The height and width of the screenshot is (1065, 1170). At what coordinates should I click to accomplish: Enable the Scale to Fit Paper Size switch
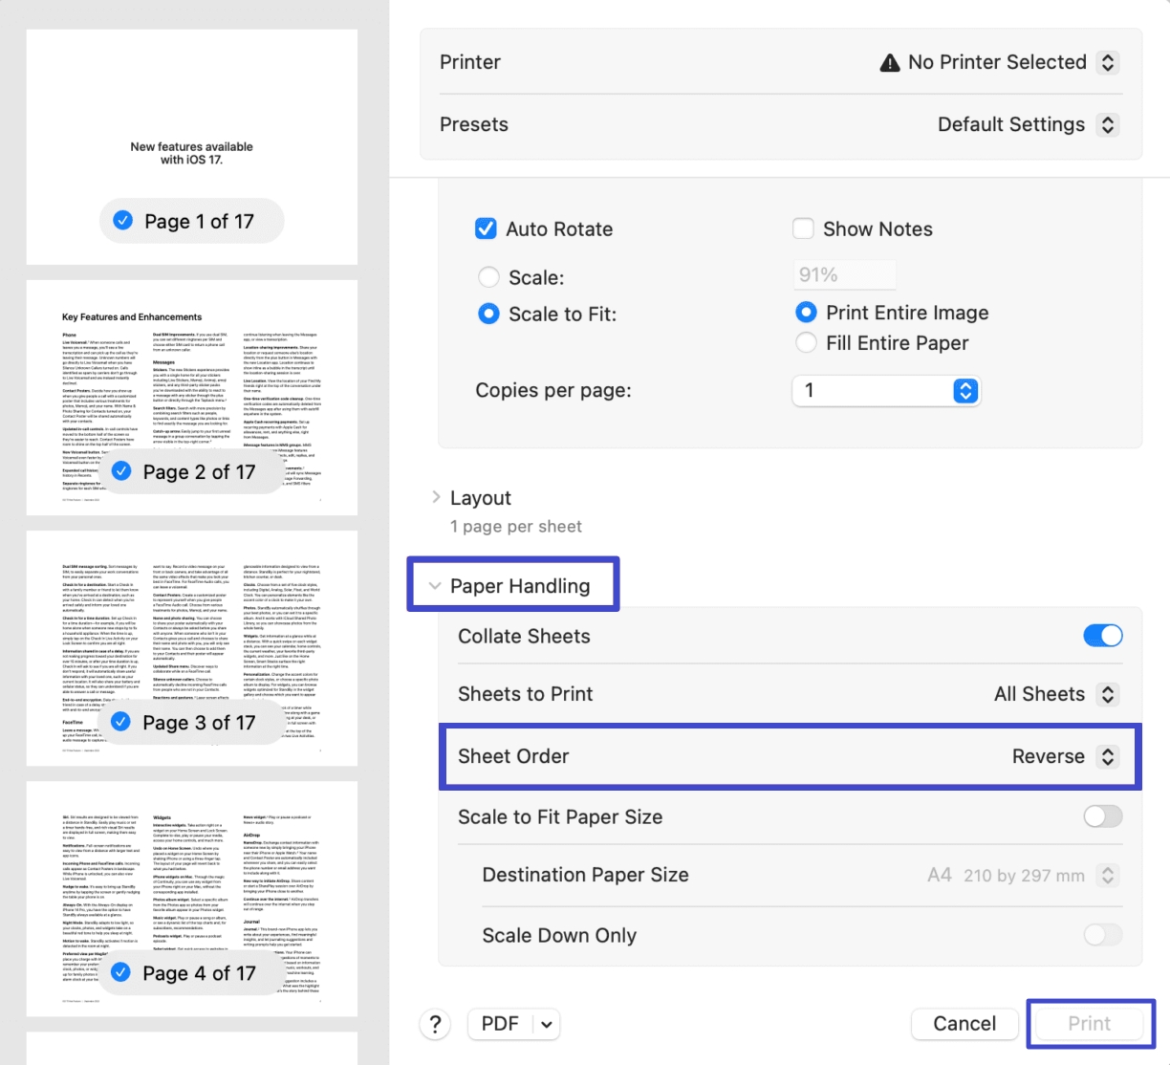(1103, 816)
